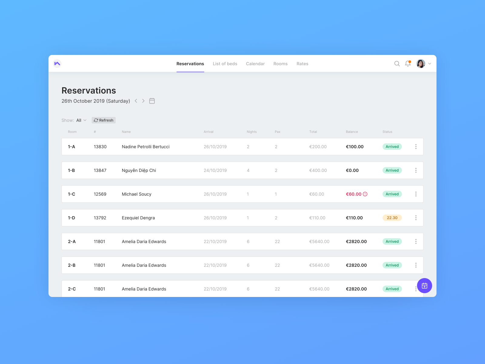
Task: Check notifications via the bell icon
Action: coord(407,64)
